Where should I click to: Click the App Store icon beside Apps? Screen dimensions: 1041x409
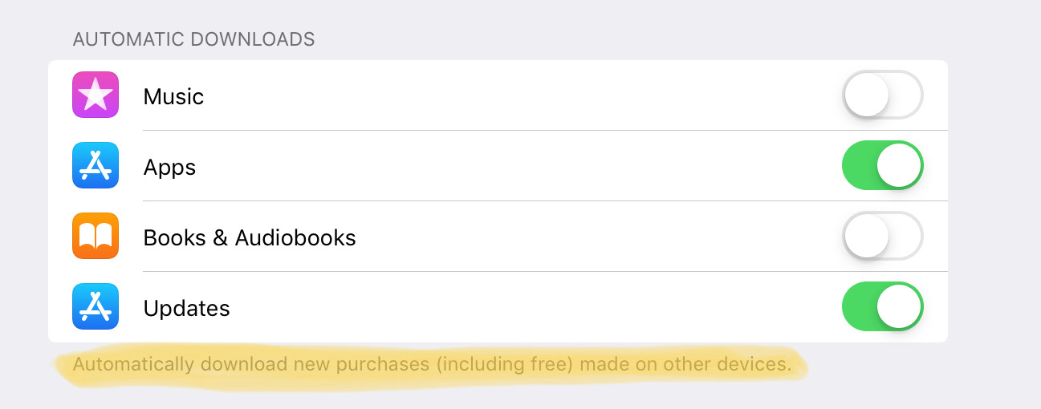click(x=96, y=166)
